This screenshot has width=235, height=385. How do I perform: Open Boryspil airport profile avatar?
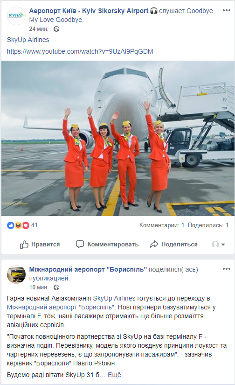coord(16,274)
